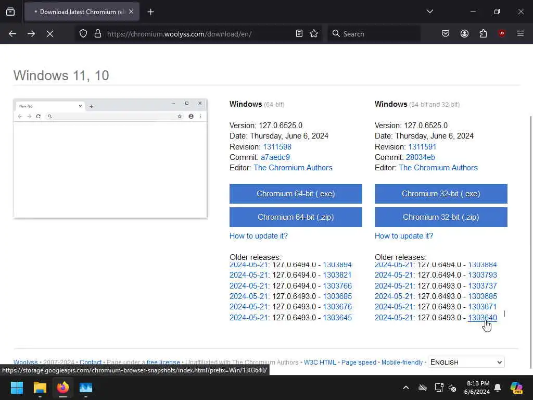View site security lock information

[x=98, y=34]
